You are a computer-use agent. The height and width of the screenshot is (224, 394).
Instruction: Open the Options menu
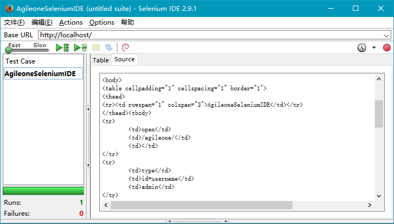(102, 22)
